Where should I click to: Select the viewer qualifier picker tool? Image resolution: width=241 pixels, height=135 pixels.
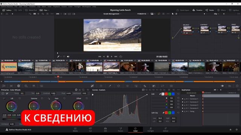click(58, 57)
